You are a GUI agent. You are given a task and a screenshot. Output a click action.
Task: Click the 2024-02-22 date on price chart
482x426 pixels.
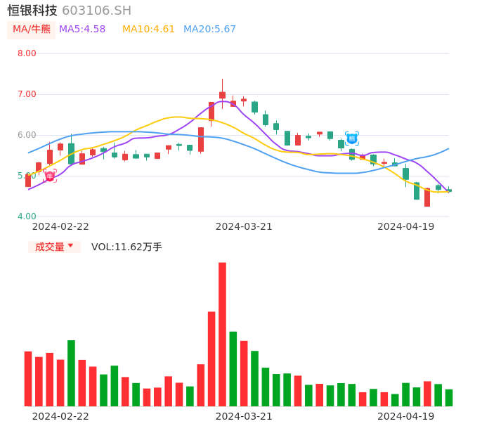click(x=60, y=226)
